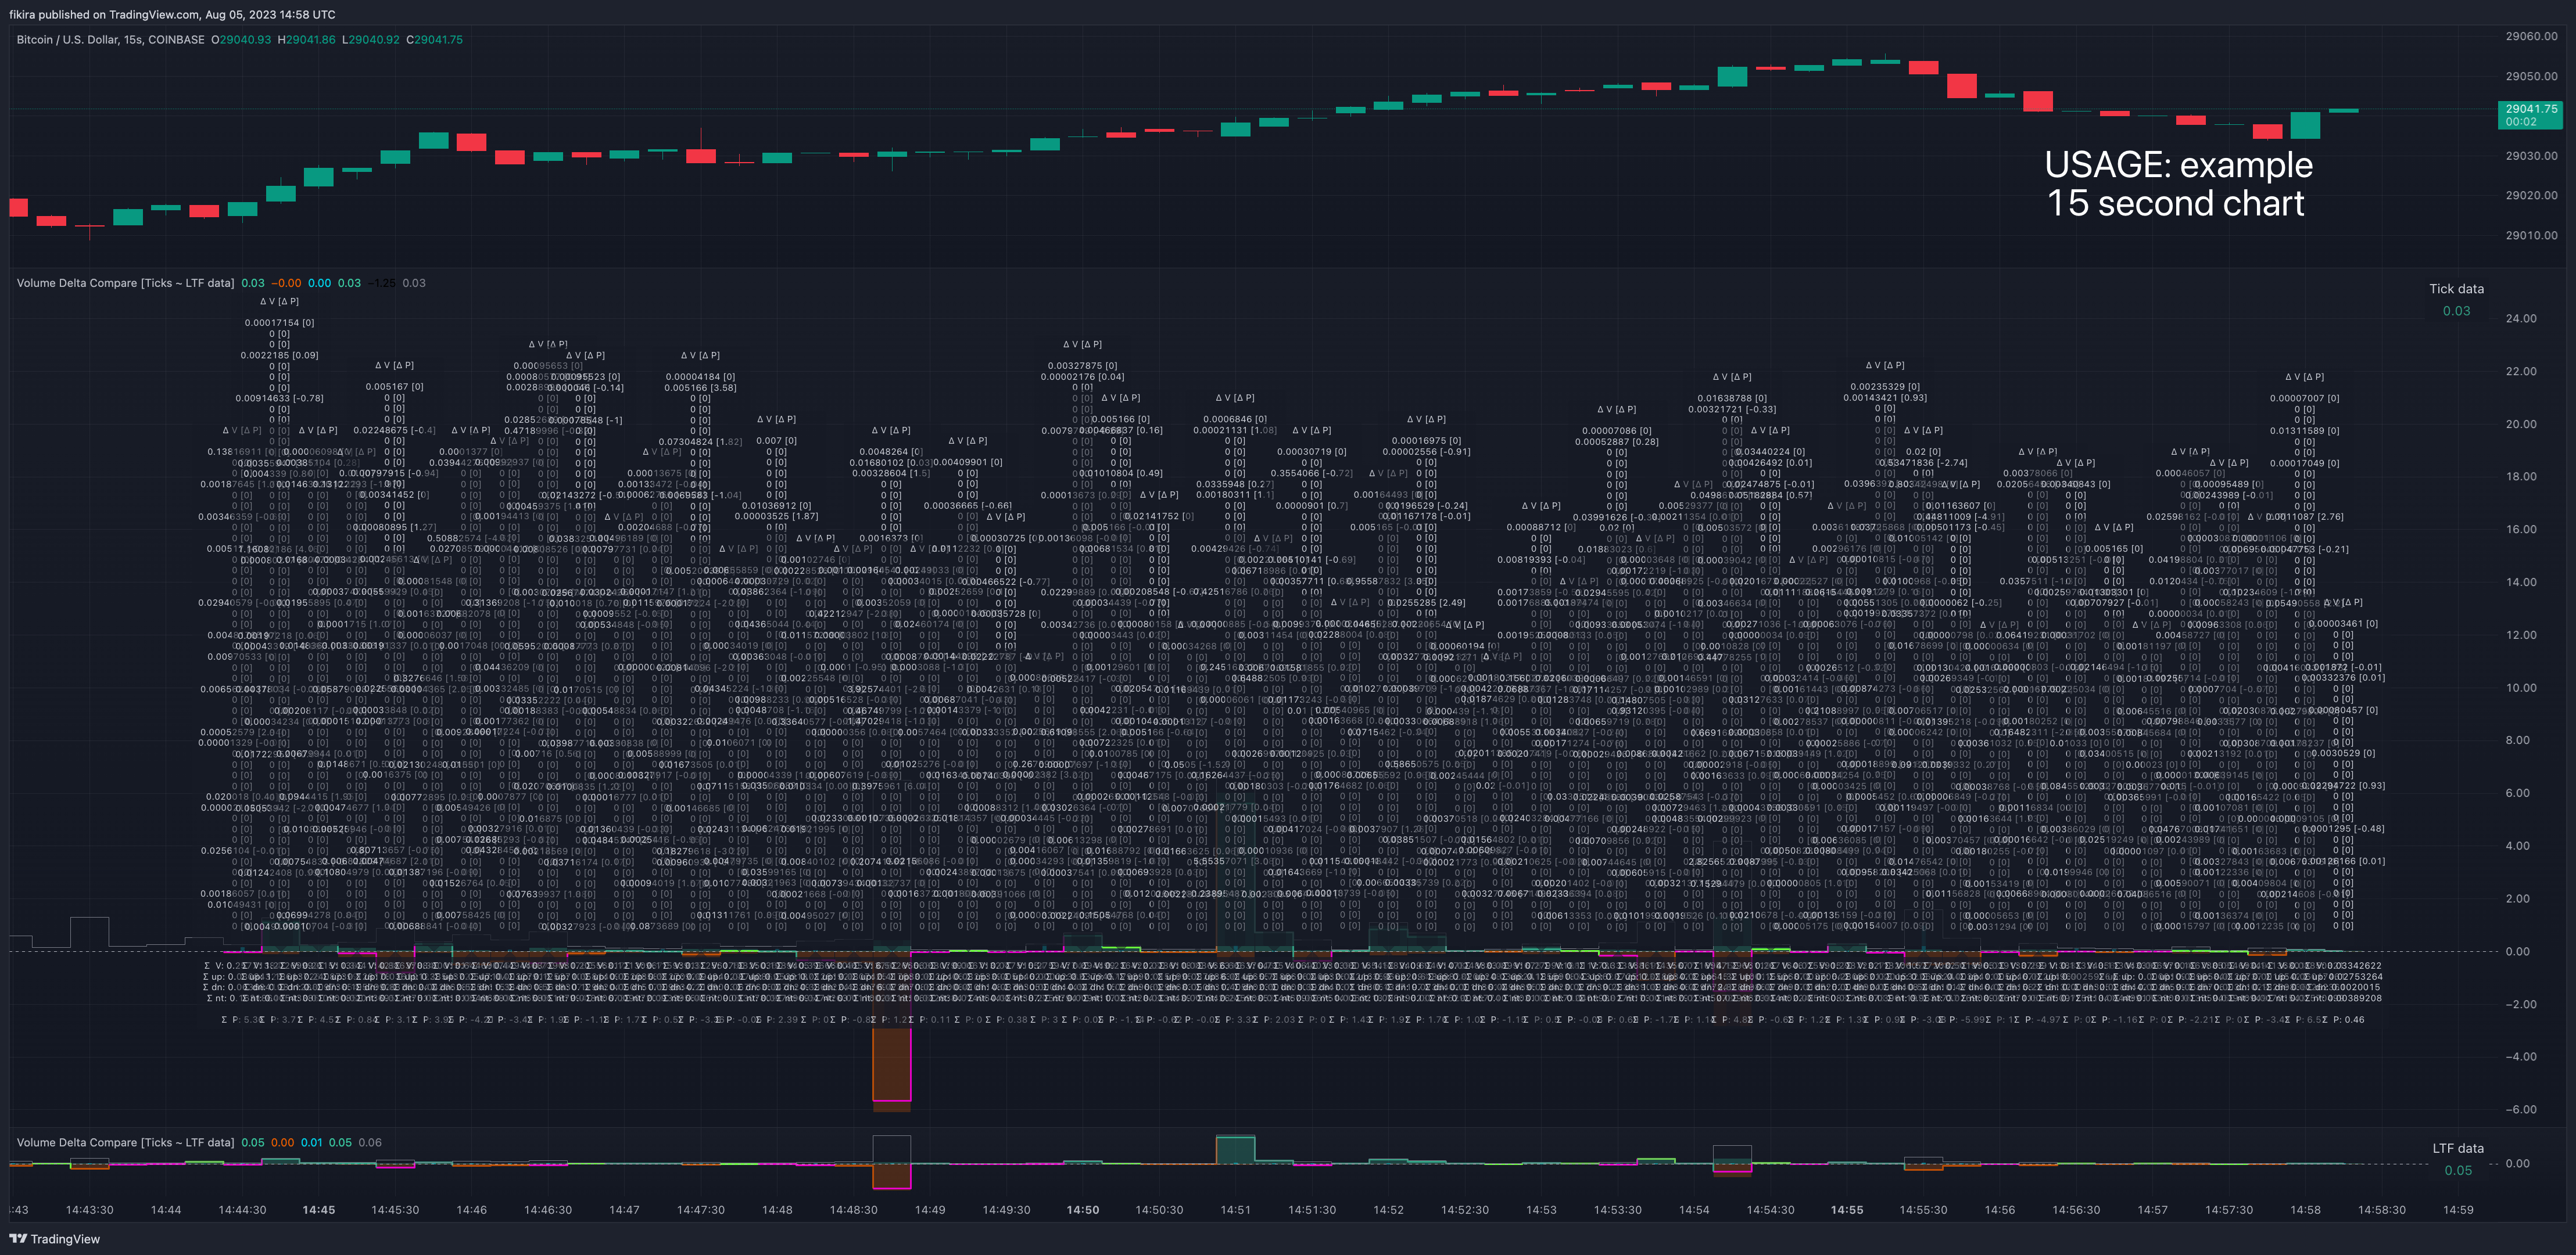
Task: Click the tall teal bar near 14:51 in LTF pane
Action: [1235, 1150]
